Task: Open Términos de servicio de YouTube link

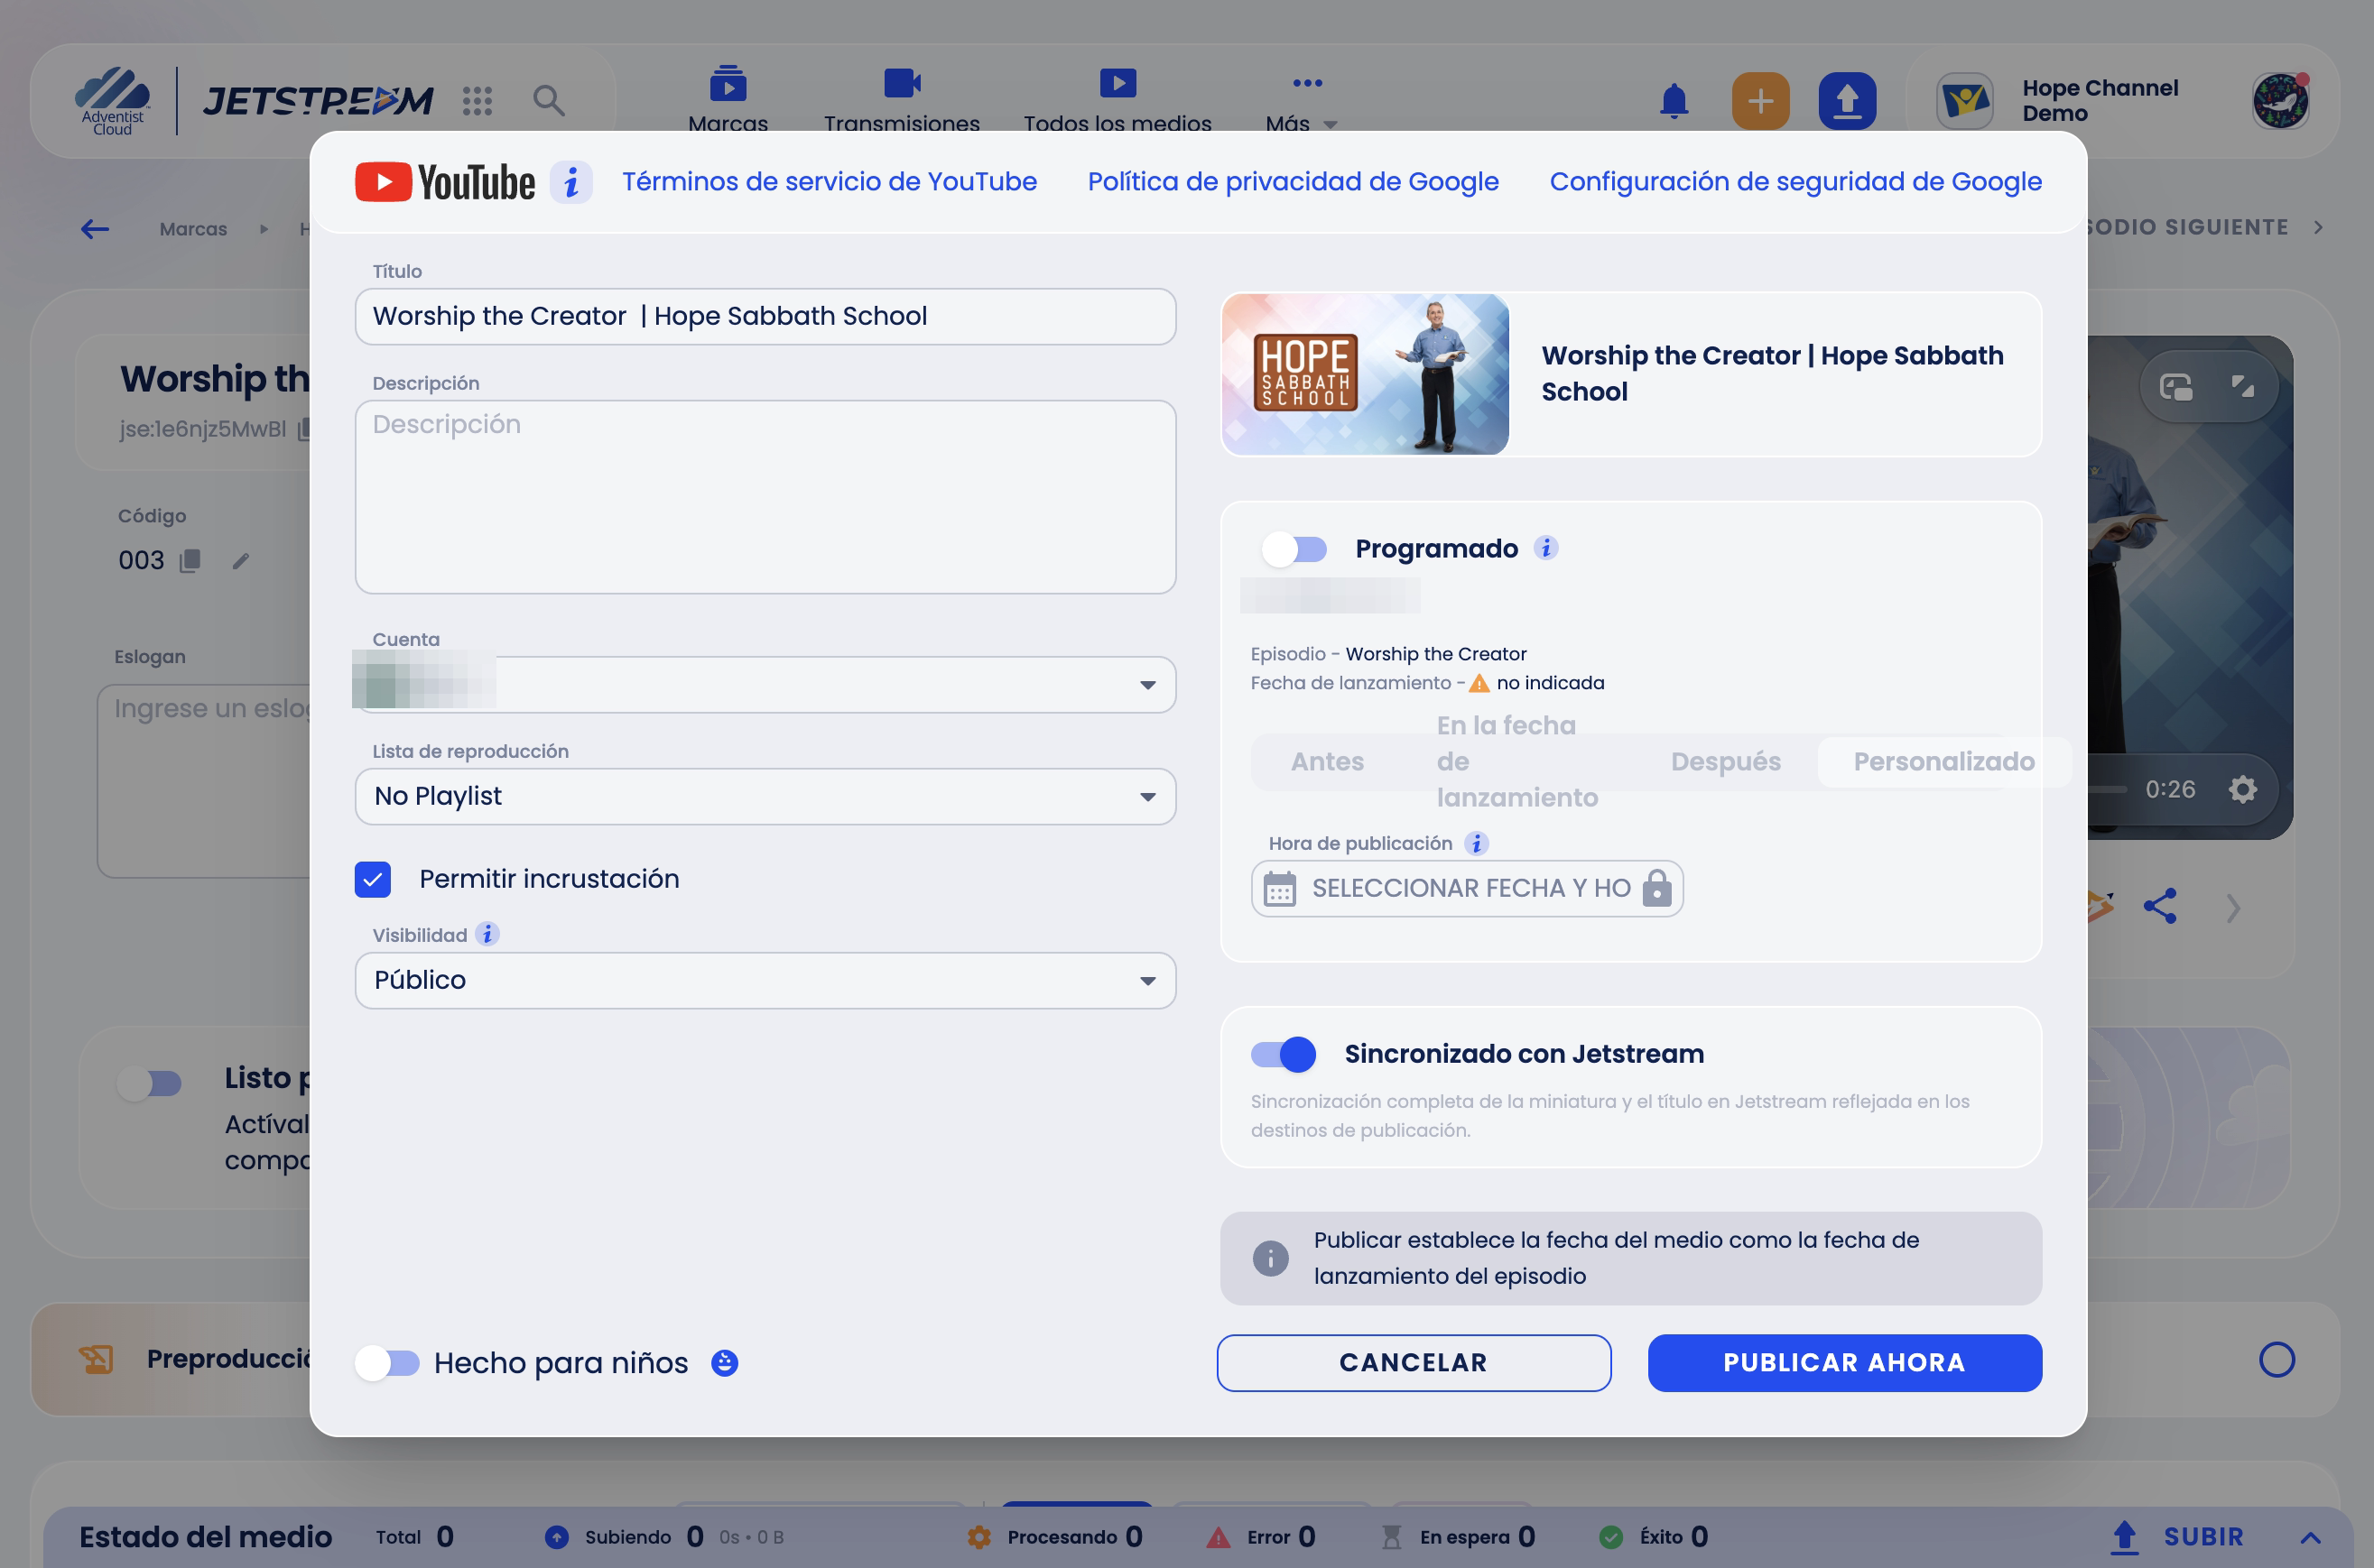Action: 830,182
